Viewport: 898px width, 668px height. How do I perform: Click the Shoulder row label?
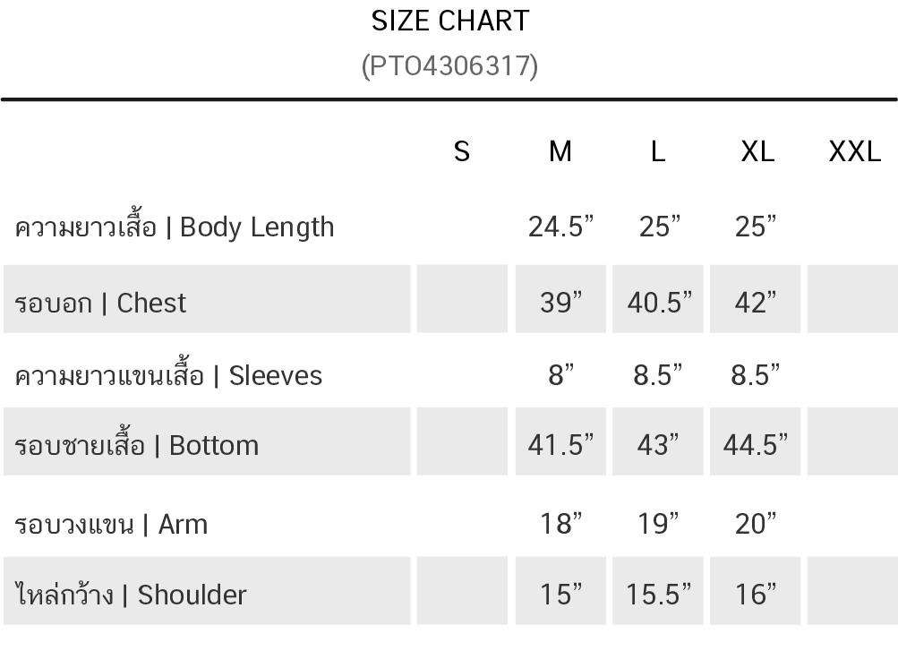(x=131, y=595)
